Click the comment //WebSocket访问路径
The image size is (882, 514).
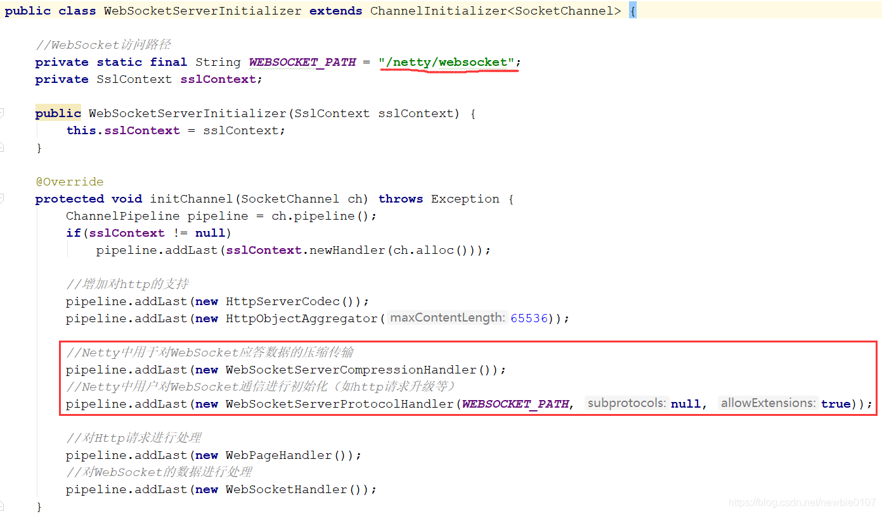pyautogui.click(x=103, y=45)
